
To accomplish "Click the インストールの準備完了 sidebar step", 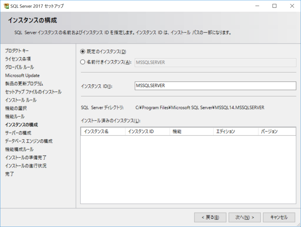I will pos(26,158).
